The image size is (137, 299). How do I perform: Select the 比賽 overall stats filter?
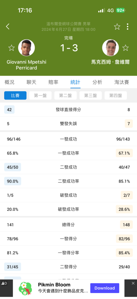click(x=15, y=96)
